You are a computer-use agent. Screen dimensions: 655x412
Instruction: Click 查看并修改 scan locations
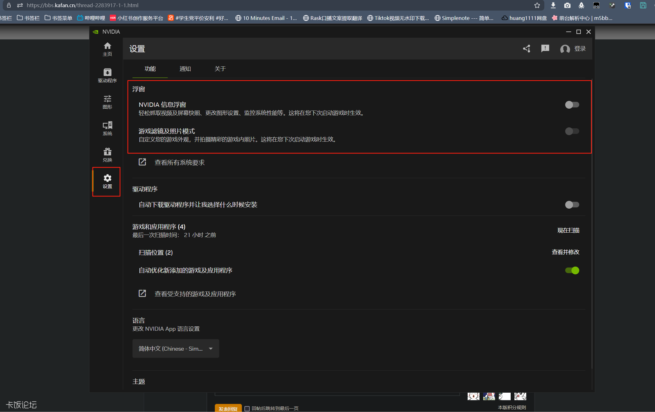(566, 252)
